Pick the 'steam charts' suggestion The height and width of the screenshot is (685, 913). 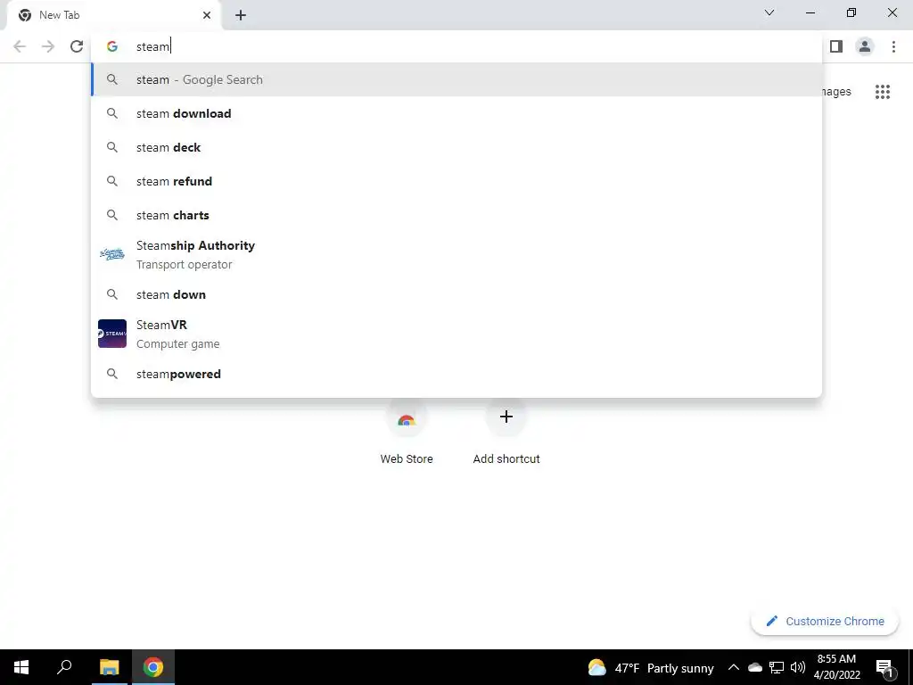456,215
